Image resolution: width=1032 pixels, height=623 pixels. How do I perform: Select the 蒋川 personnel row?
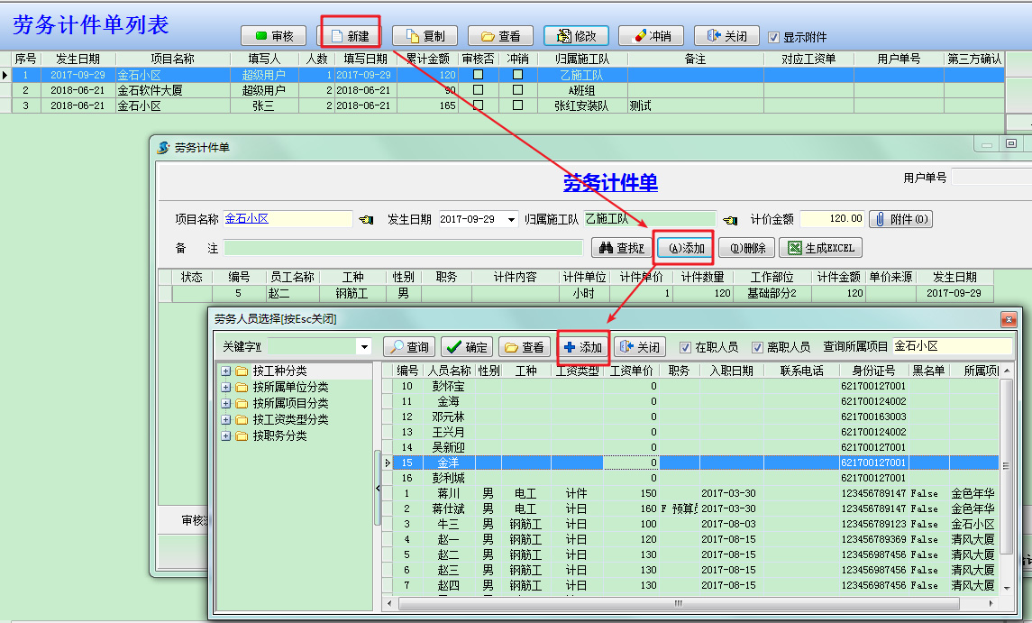695,493
